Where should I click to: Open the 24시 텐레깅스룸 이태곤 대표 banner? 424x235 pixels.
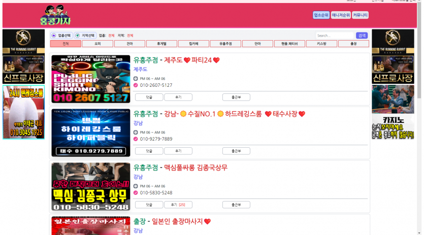[x=23, y=112]
